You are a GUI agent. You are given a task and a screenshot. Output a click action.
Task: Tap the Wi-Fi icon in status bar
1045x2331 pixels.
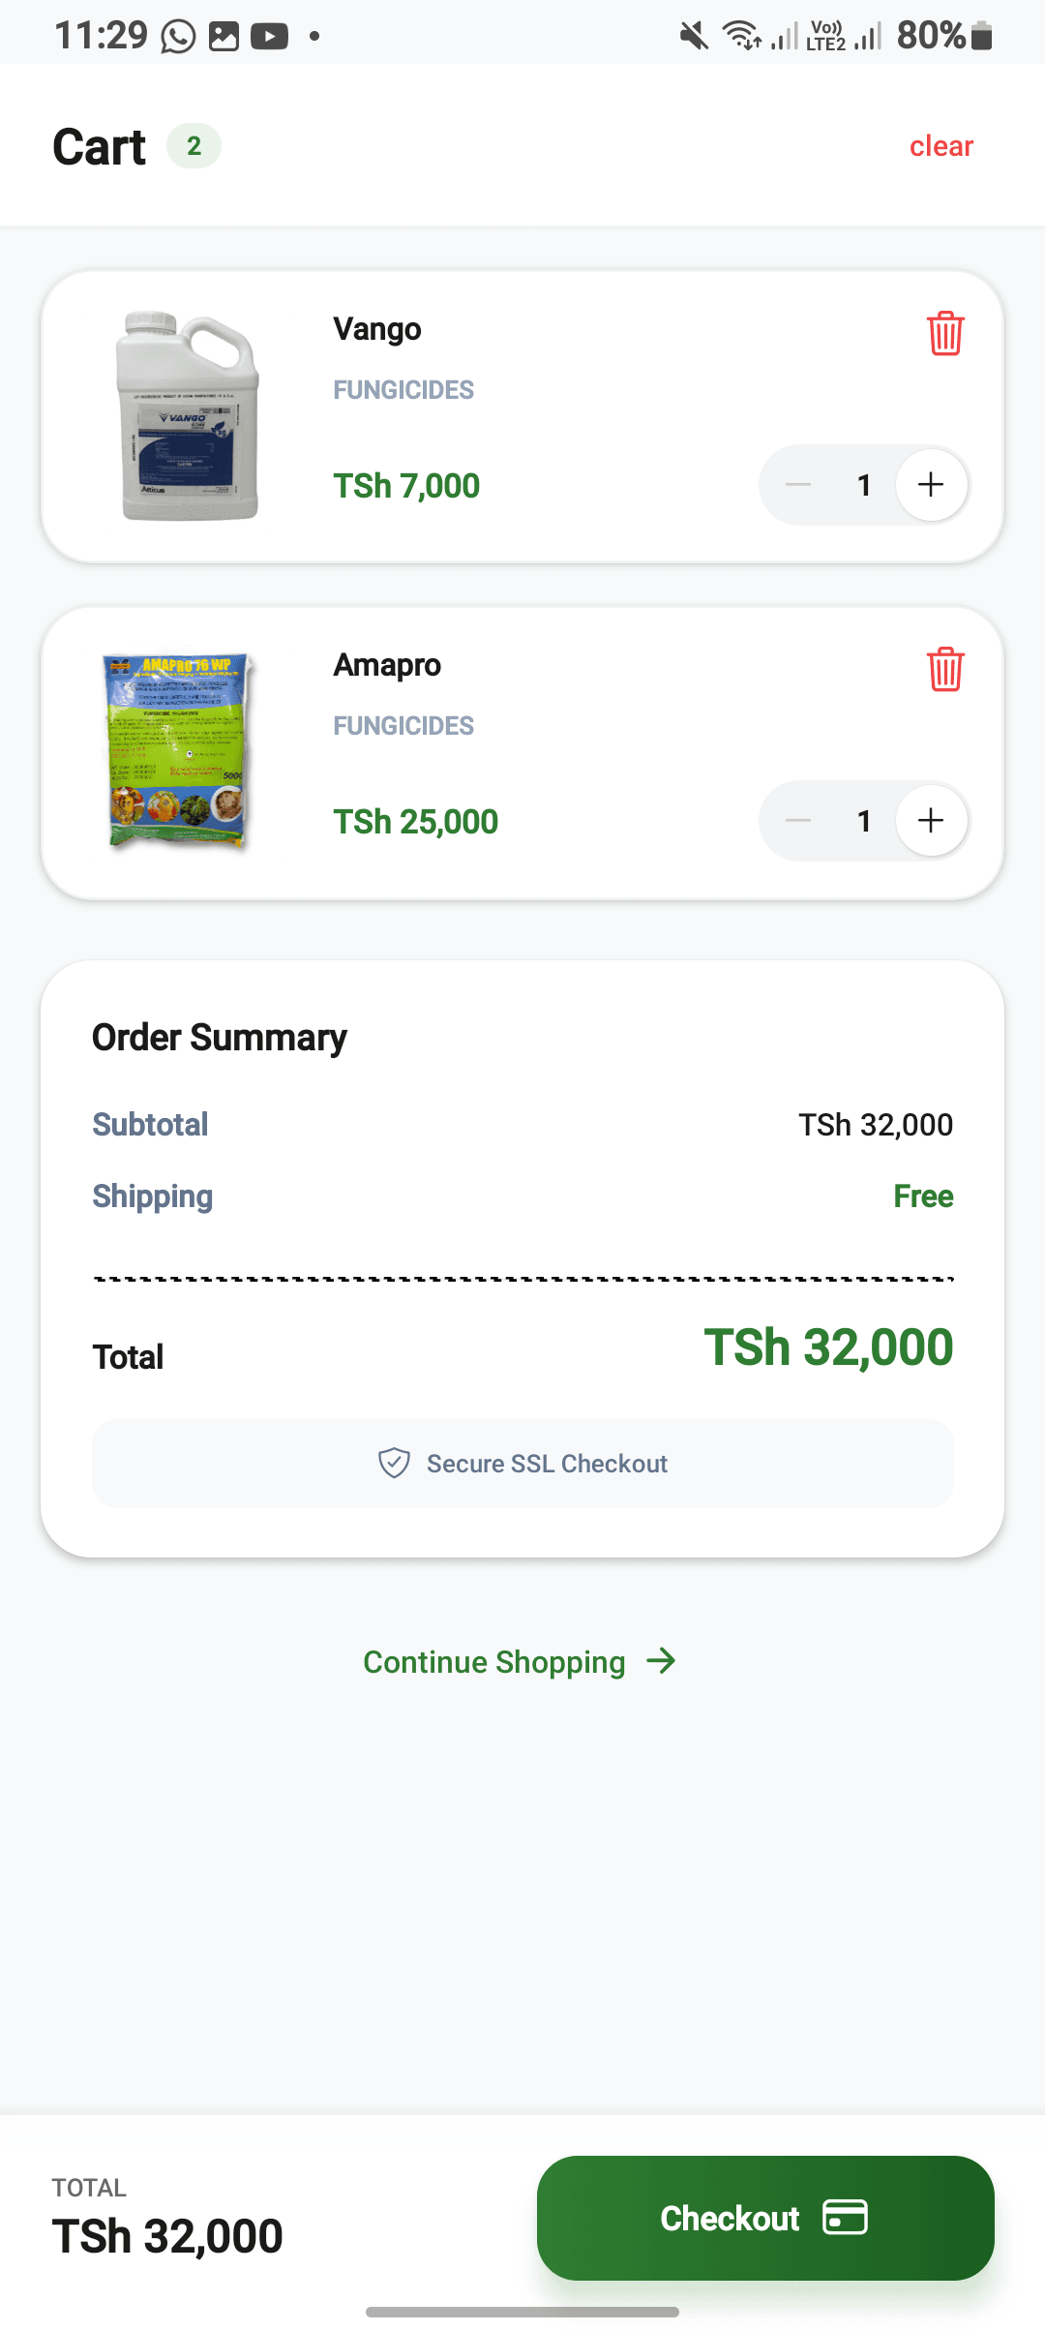click(742, 37)
